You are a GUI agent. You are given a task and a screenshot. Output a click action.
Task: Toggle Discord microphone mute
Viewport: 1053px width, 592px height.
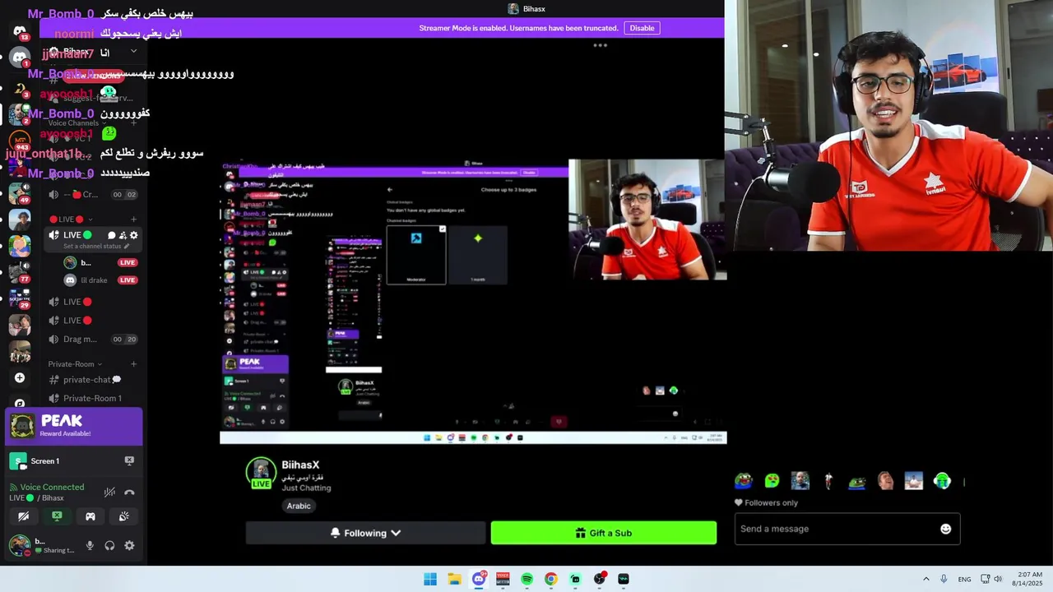pyautogui.click(x=90, y=545)
